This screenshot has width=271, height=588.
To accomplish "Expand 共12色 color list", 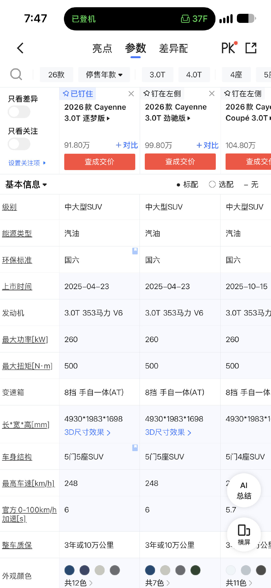I will pyautogui.click(x=79, y=583).
